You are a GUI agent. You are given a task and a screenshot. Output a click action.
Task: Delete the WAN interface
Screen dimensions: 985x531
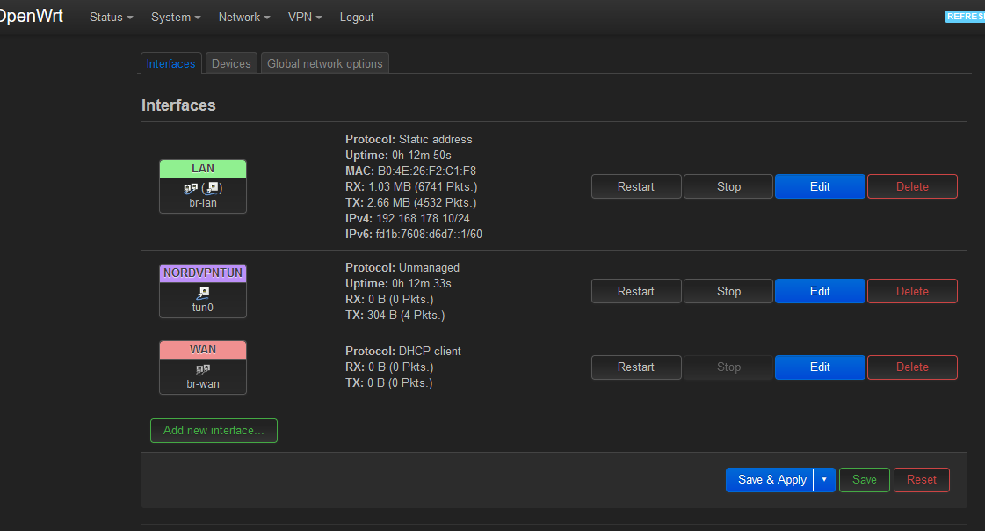click(x=912, y=367)
